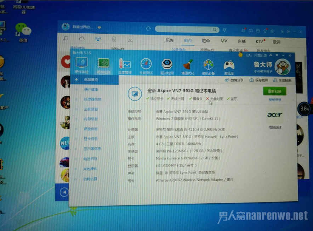Click search magnifier in music player
This screenshot has width=313, height=231.
point(215,30)
